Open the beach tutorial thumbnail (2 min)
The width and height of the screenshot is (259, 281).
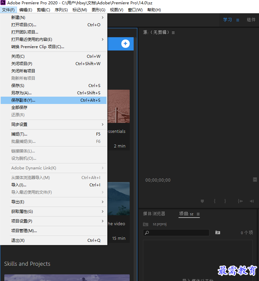coord(119,106)
